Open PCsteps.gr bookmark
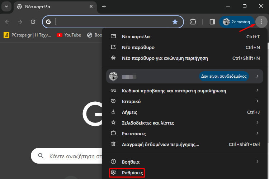Image resolution: width=269 pixels, height=179 pixels. coord(28,35)
